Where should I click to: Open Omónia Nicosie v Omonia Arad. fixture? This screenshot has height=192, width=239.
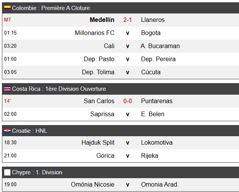[121, 185]
